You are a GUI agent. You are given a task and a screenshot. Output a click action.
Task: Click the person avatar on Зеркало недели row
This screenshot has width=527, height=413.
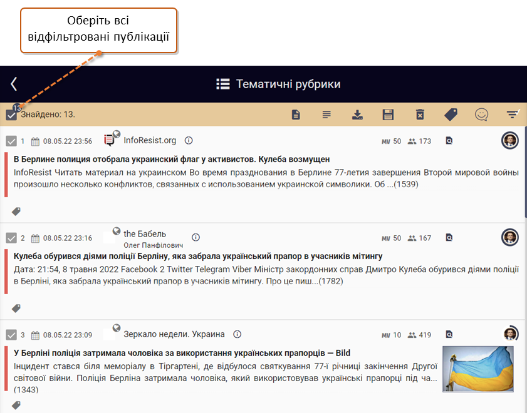click(511, 334)
